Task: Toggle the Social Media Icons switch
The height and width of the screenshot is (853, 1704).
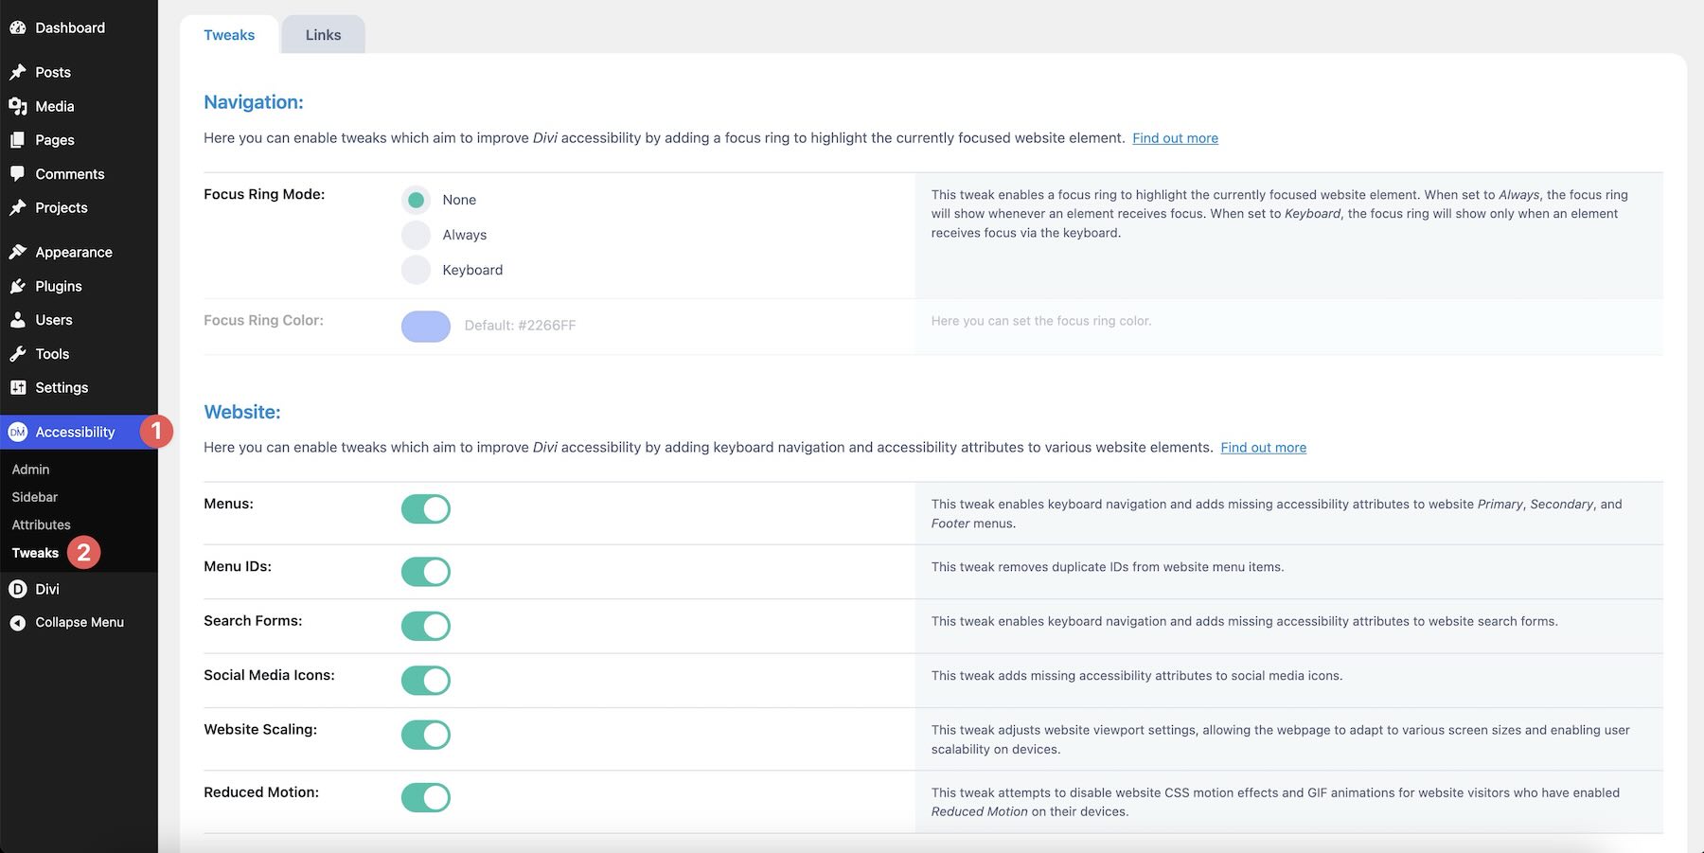Action: click(426, 680)
